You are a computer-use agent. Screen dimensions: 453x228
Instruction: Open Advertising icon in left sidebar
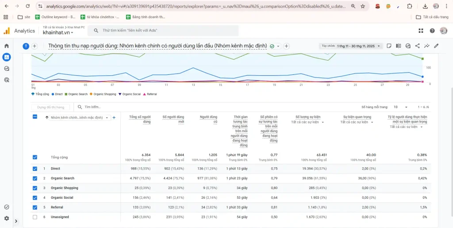[7, 80]
